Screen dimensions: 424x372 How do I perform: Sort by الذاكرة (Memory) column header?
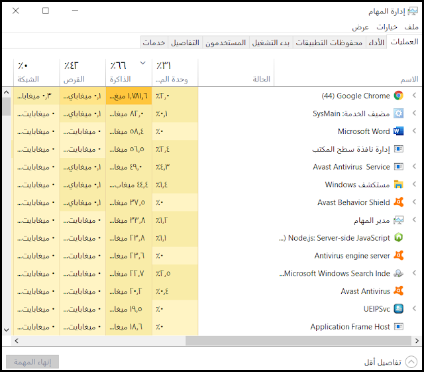[129, 72]
